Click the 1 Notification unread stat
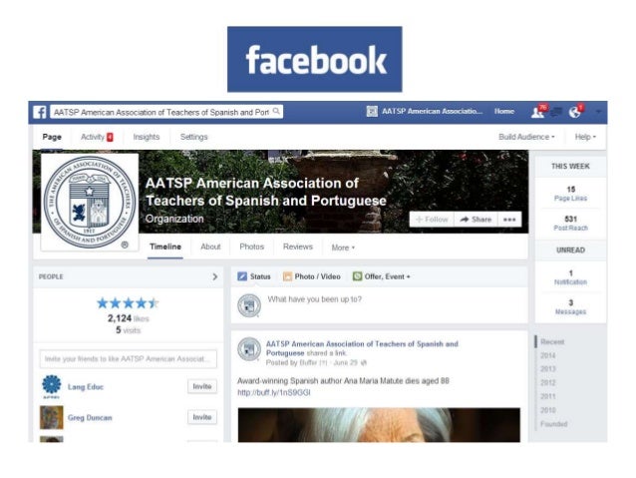The image size is (636, 478). 570,277
